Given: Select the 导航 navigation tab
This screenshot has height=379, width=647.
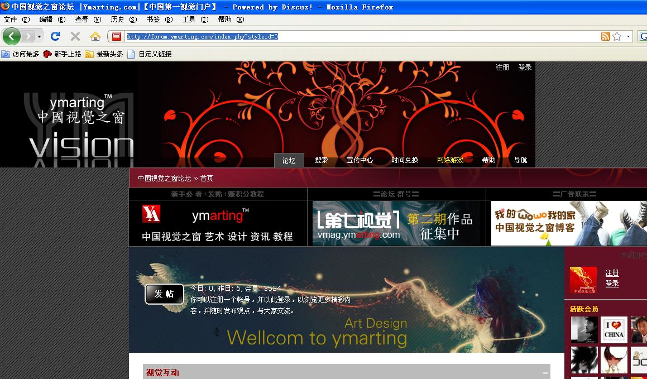Looking at the screenshot, I should (520, 160).
